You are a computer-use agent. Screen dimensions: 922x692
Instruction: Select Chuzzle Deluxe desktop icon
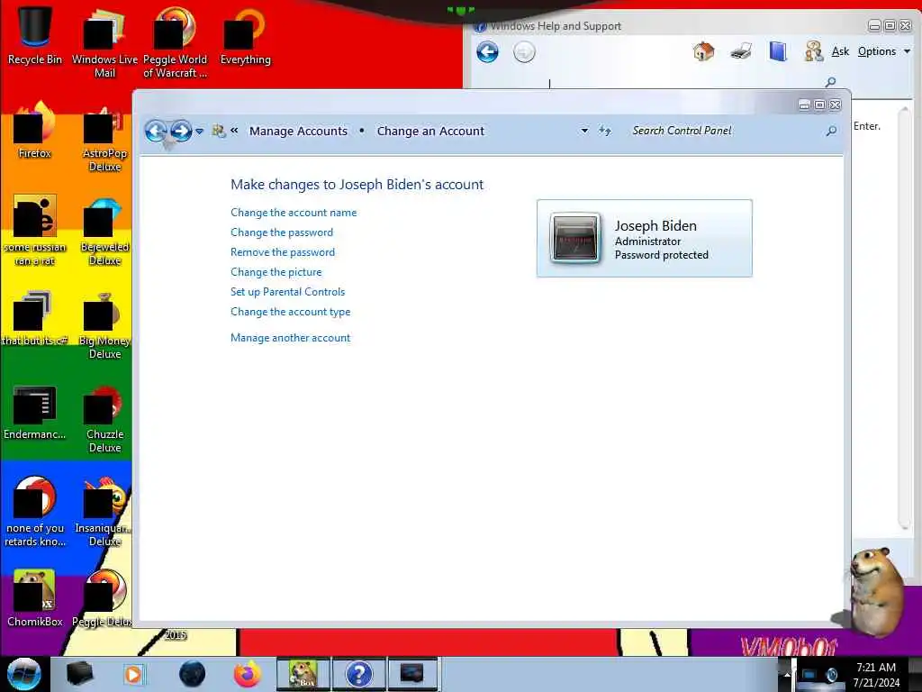pos(104,419)
